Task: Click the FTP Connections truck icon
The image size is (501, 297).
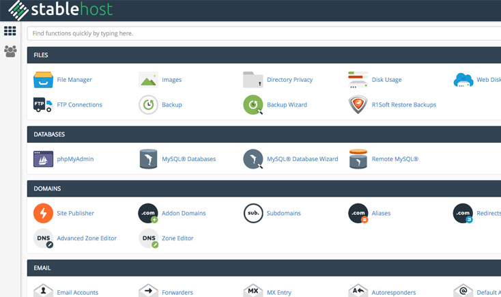Action: tap(43, 104)
